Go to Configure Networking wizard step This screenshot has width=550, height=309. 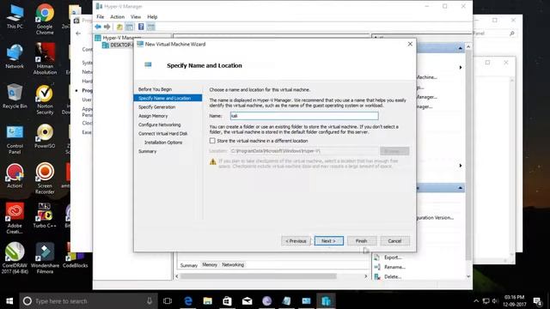click(x=159, y=124)
